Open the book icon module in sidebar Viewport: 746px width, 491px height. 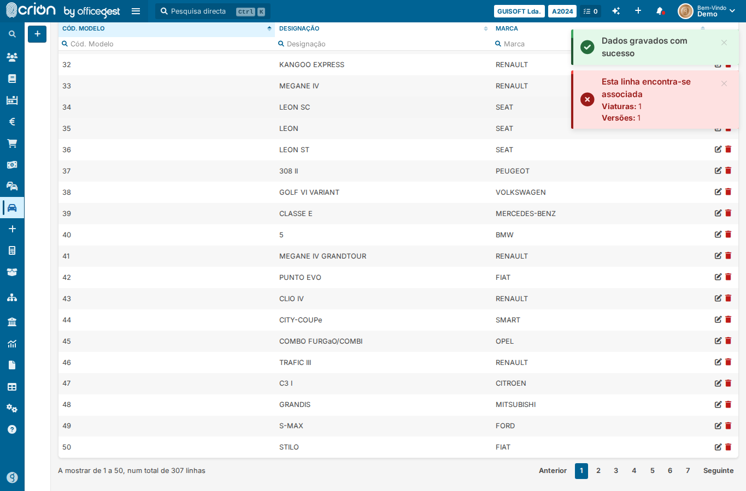(12, 79)
